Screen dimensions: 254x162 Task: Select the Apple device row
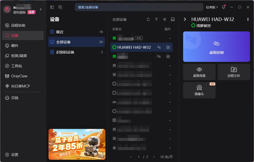pos(141,148)
